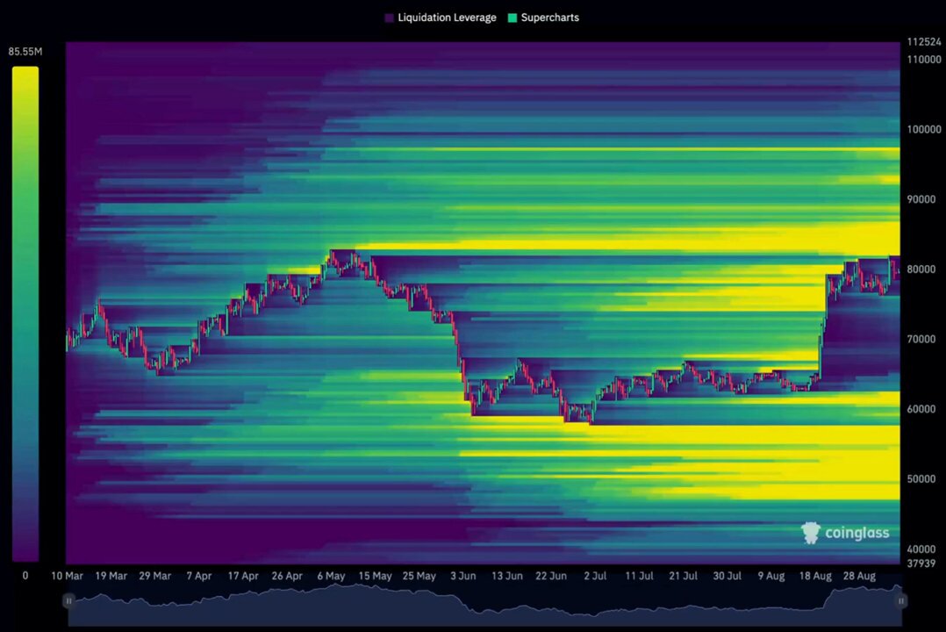Viewport: 946px width, 632px height.
Task: Click the green Supercharts legend swatch
Action: (x=512, y=18)
